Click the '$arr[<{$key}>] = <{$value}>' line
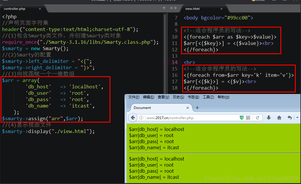 point(228,43)
